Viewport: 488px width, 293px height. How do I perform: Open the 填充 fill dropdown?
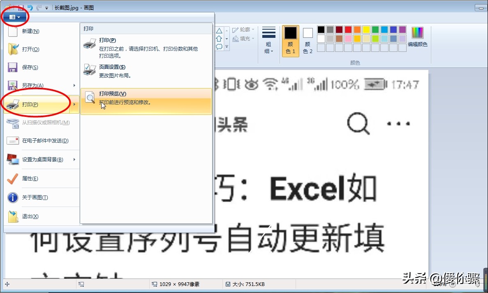pyautogui.click(x=243, y=39)
